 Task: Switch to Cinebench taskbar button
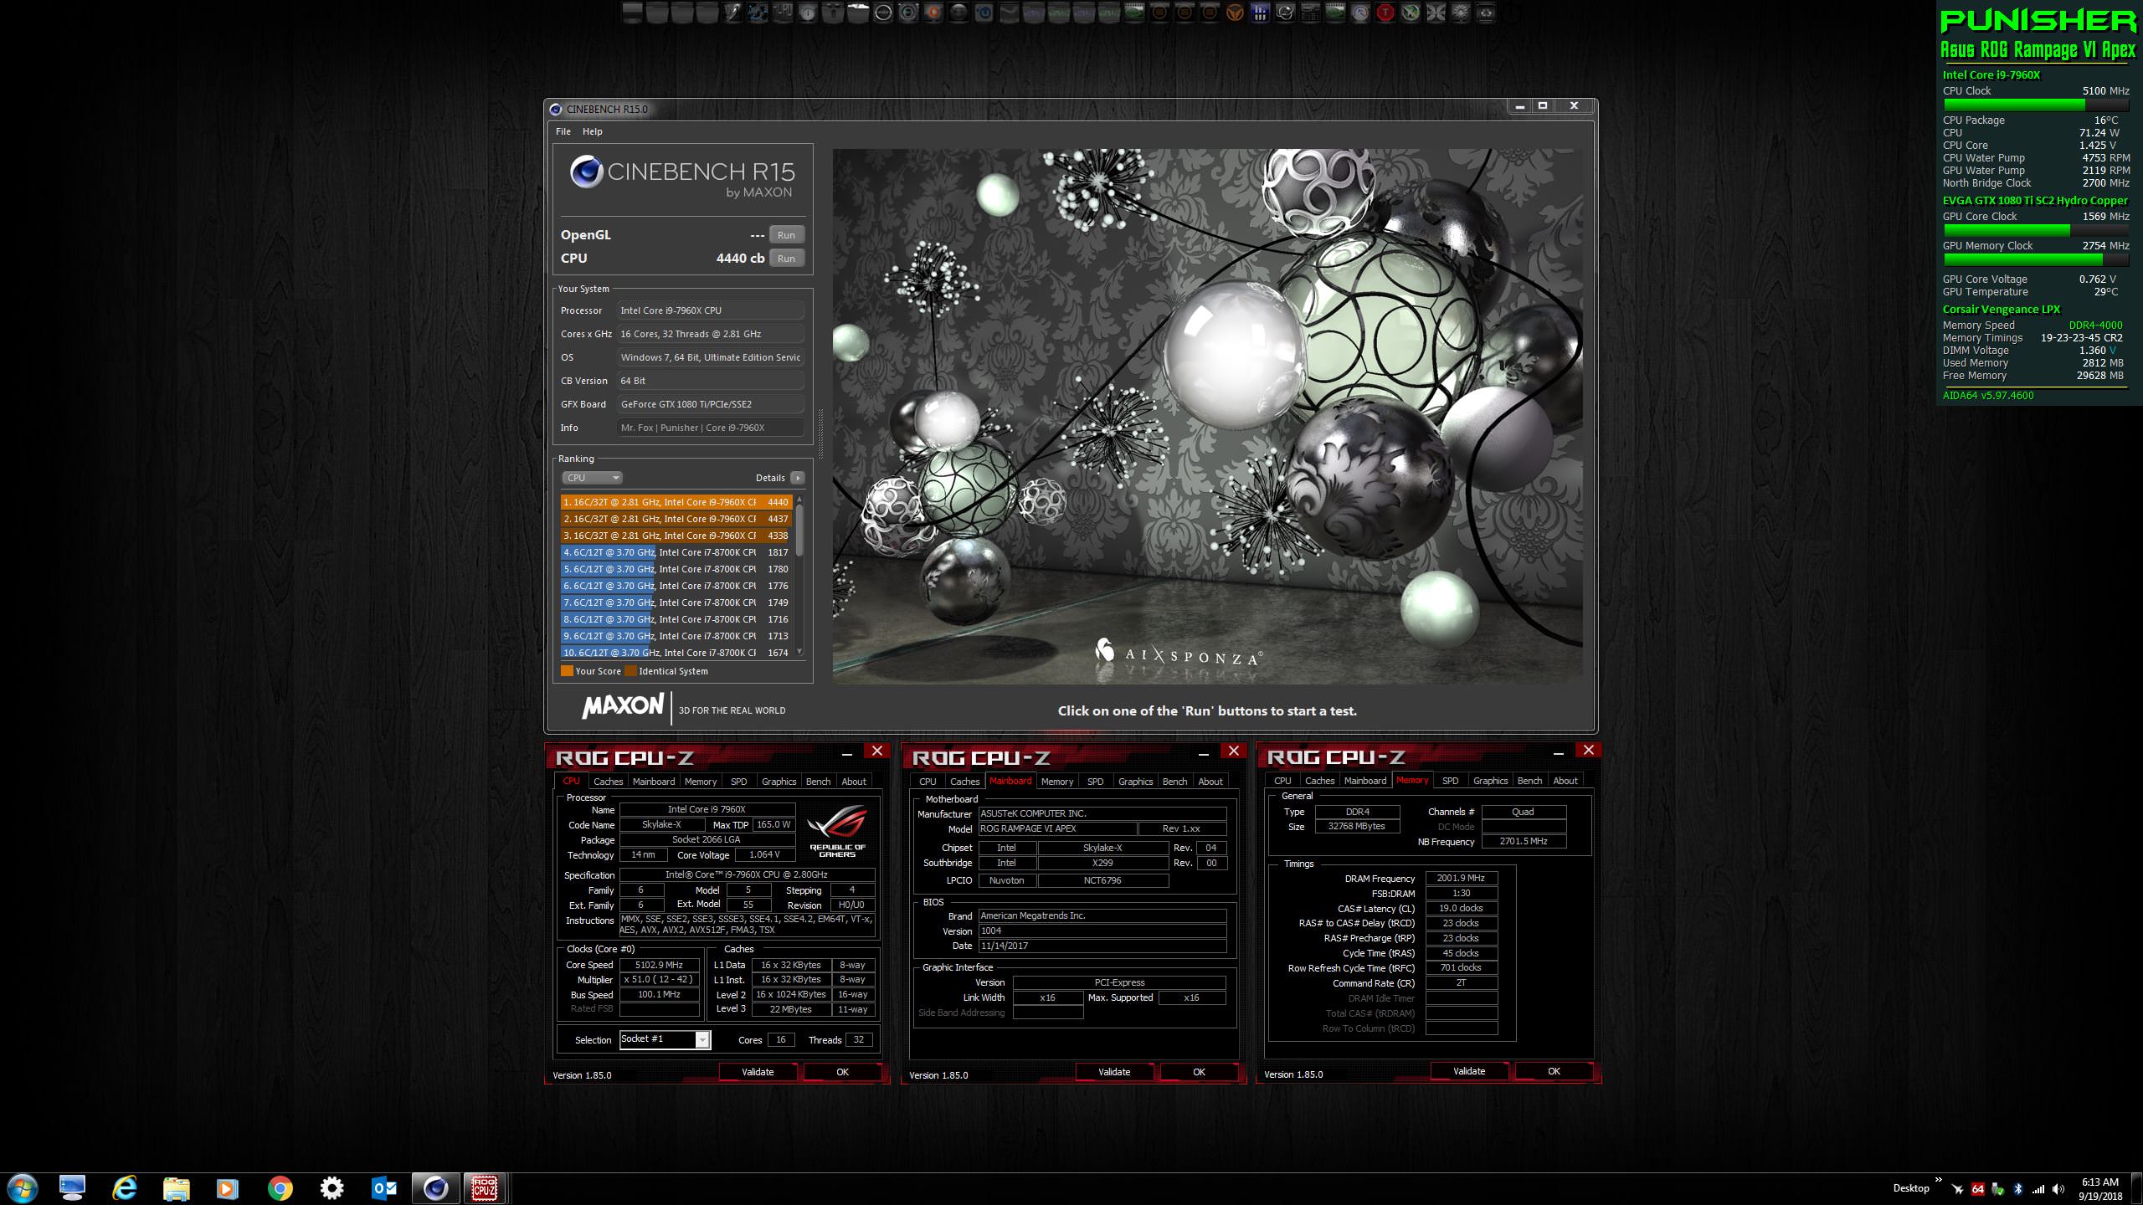(x=435, y=1188)
